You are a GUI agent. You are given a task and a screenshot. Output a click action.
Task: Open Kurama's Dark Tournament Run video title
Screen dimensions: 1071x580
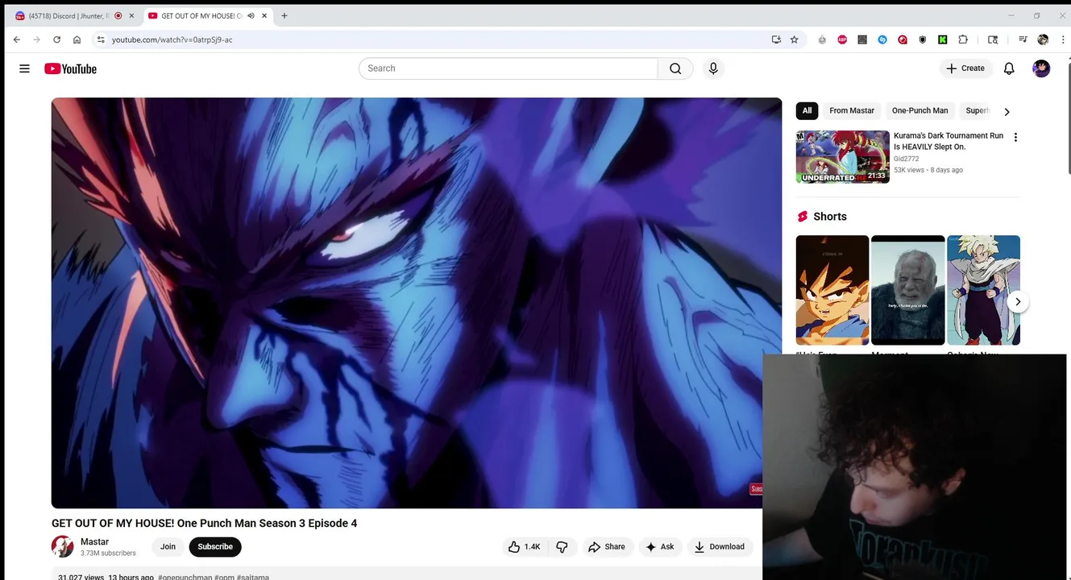[x=949, y=141]
